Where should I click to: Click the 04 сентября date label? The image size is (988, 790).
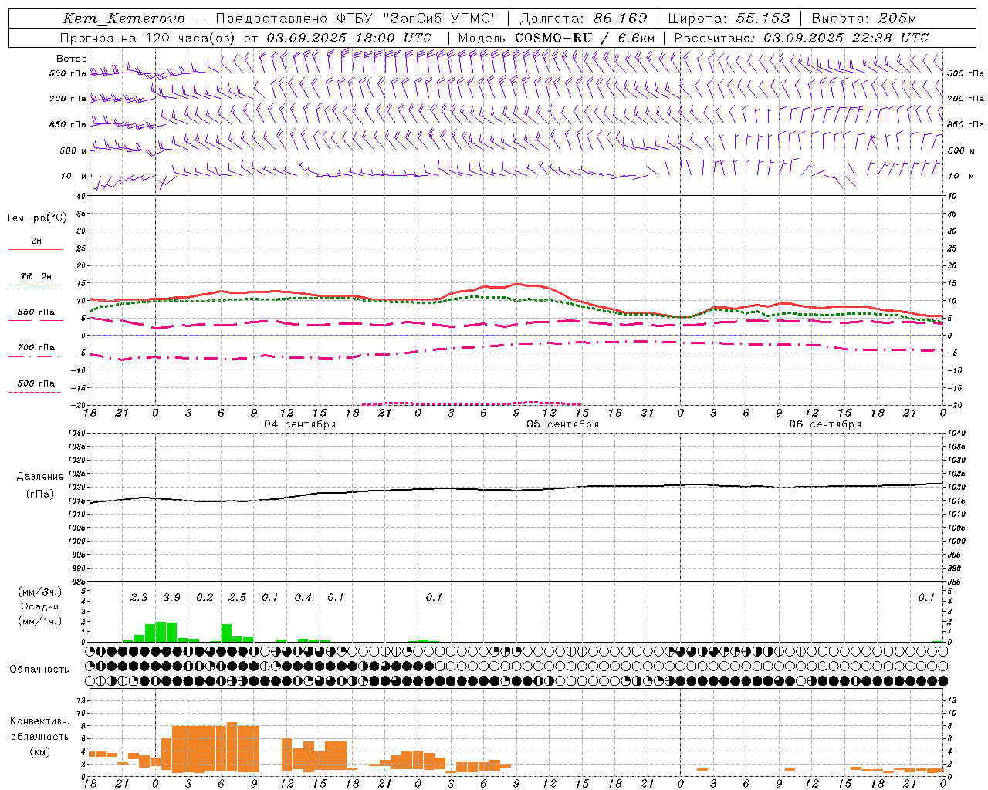pos(299,424)
